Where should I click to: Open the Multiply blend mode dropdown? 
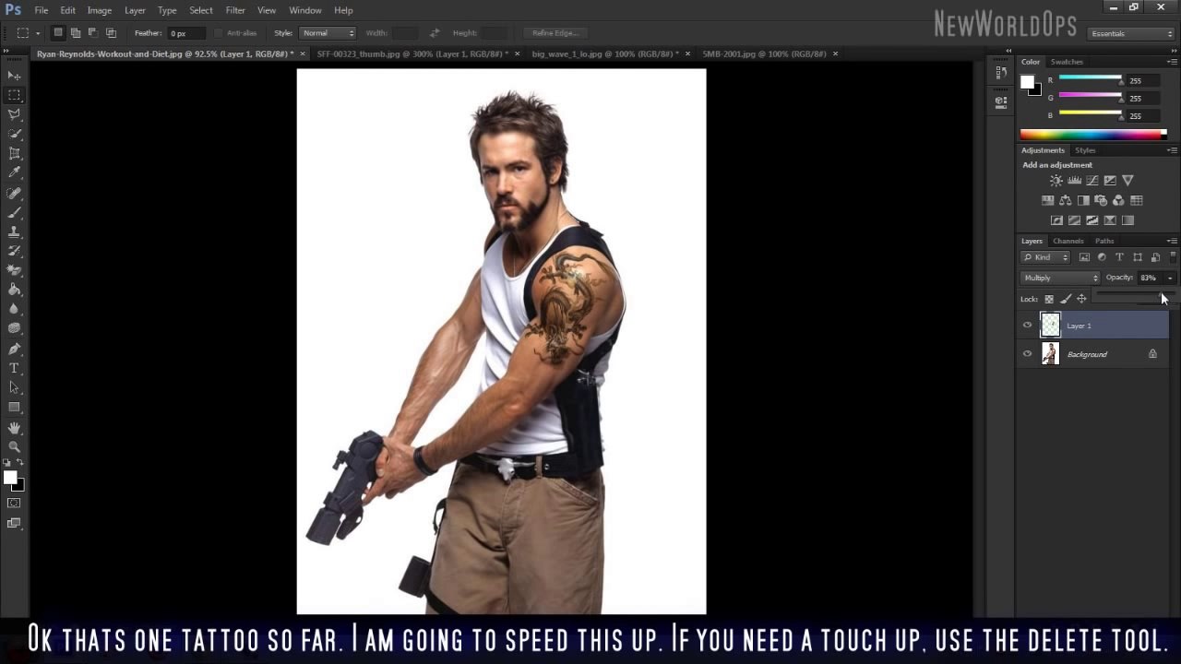(1061, 278)
